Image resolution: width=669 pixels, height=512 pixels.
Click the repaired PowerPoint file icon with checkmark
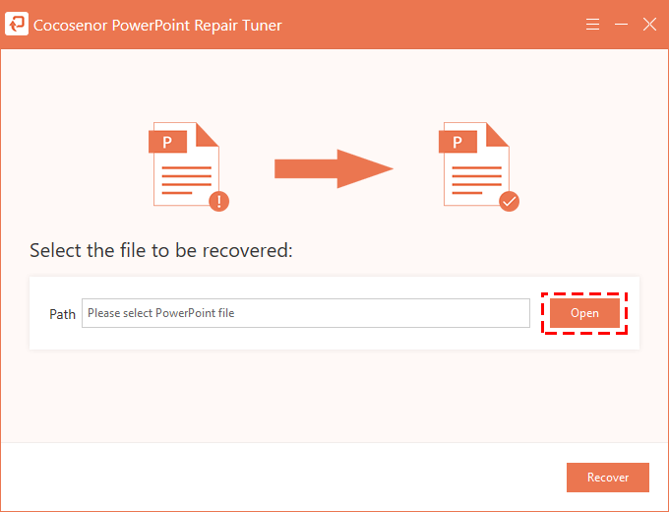(479, 166)
